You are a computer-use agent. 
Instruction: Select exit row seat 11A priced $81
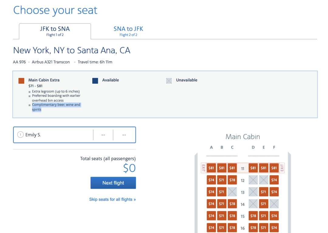pos(211,168)
